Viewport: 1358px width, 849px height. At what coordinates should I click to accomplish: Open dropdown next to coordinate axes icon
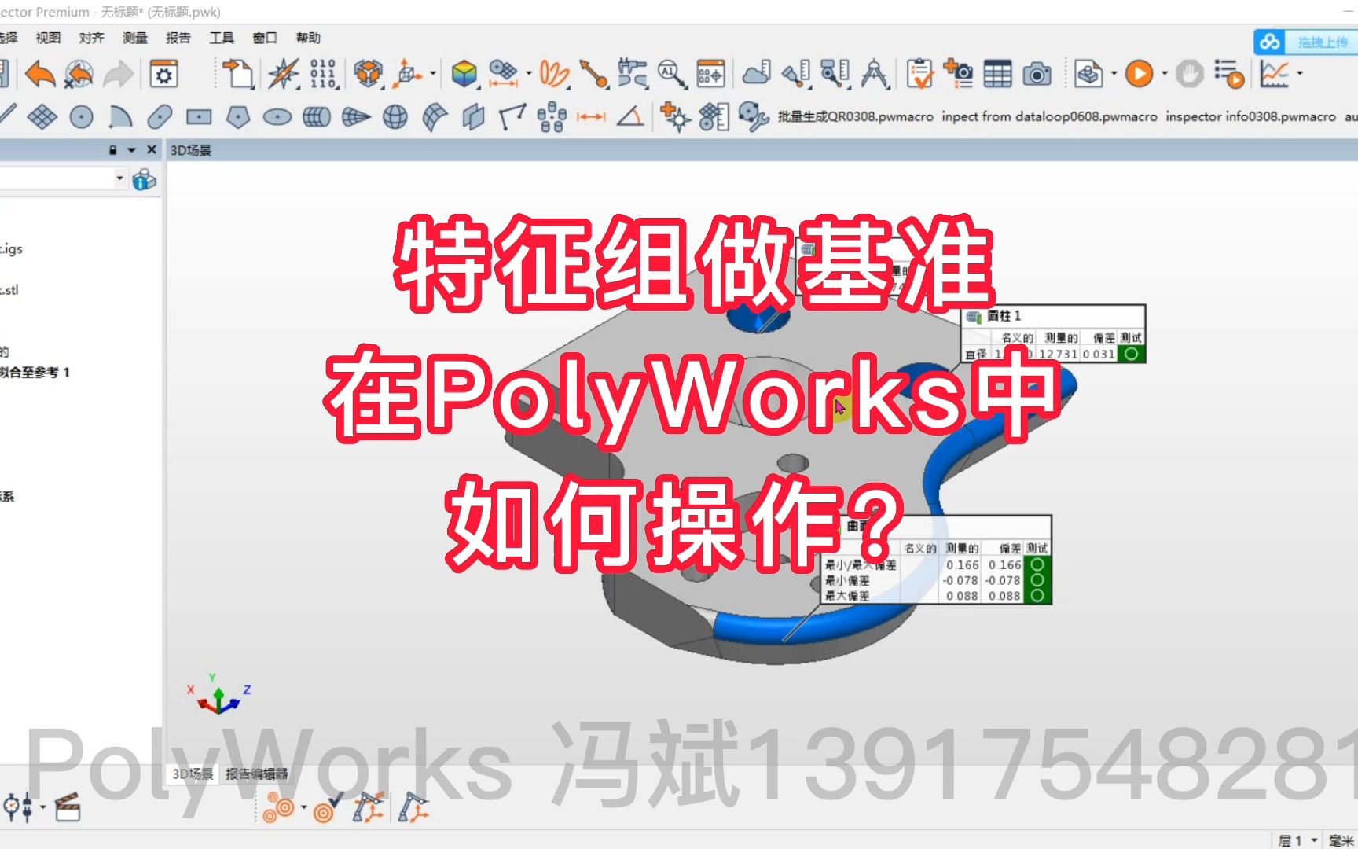click(x=432, y=74)
